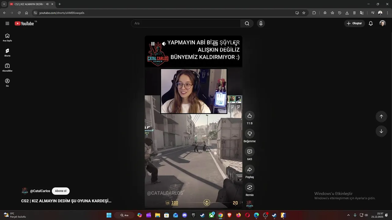Screen dimensions: 392x220
Task: Click the incognito-hat extension icon
Action: 325,13
